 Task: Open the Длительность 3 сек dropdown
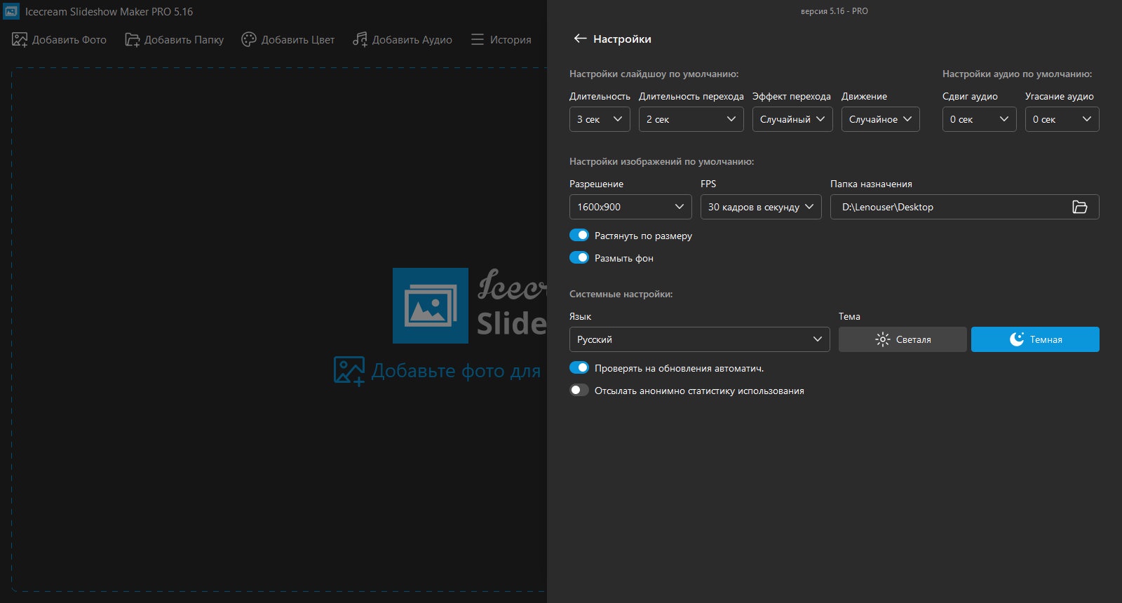600,119
